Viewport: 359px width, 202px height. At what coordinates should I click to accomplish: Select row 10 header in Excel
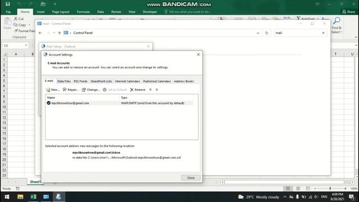pos(4,107)
